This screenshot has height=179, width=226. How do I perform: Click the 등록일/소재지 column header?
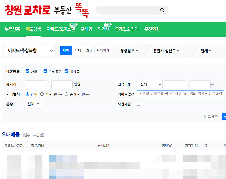14,146
